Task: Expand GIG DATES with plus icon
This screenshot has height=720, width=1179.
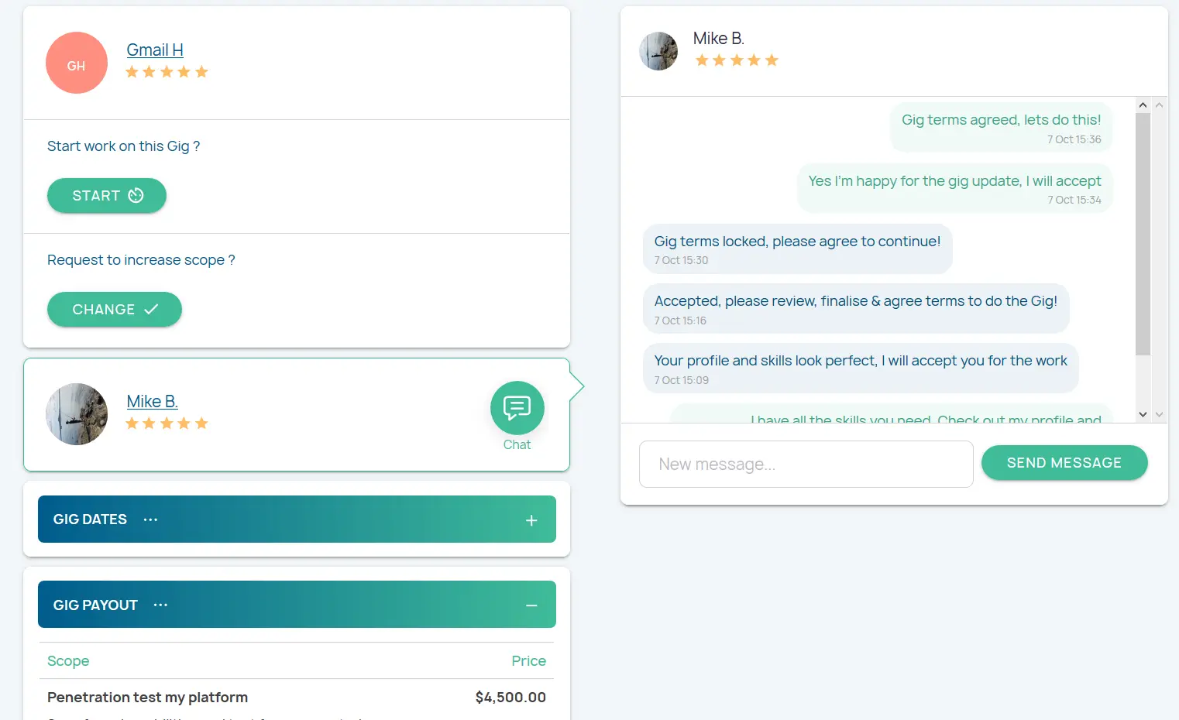Action: [x=531, y=520]
